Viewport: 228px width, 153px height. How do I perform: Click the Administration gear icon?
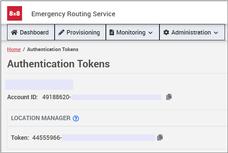click(166, 32)
